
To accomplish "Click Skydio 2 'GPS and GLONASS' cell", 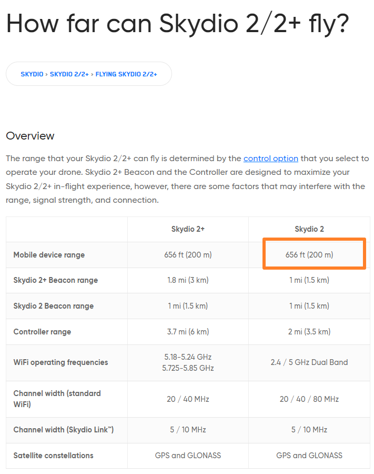I will [309, 455].
